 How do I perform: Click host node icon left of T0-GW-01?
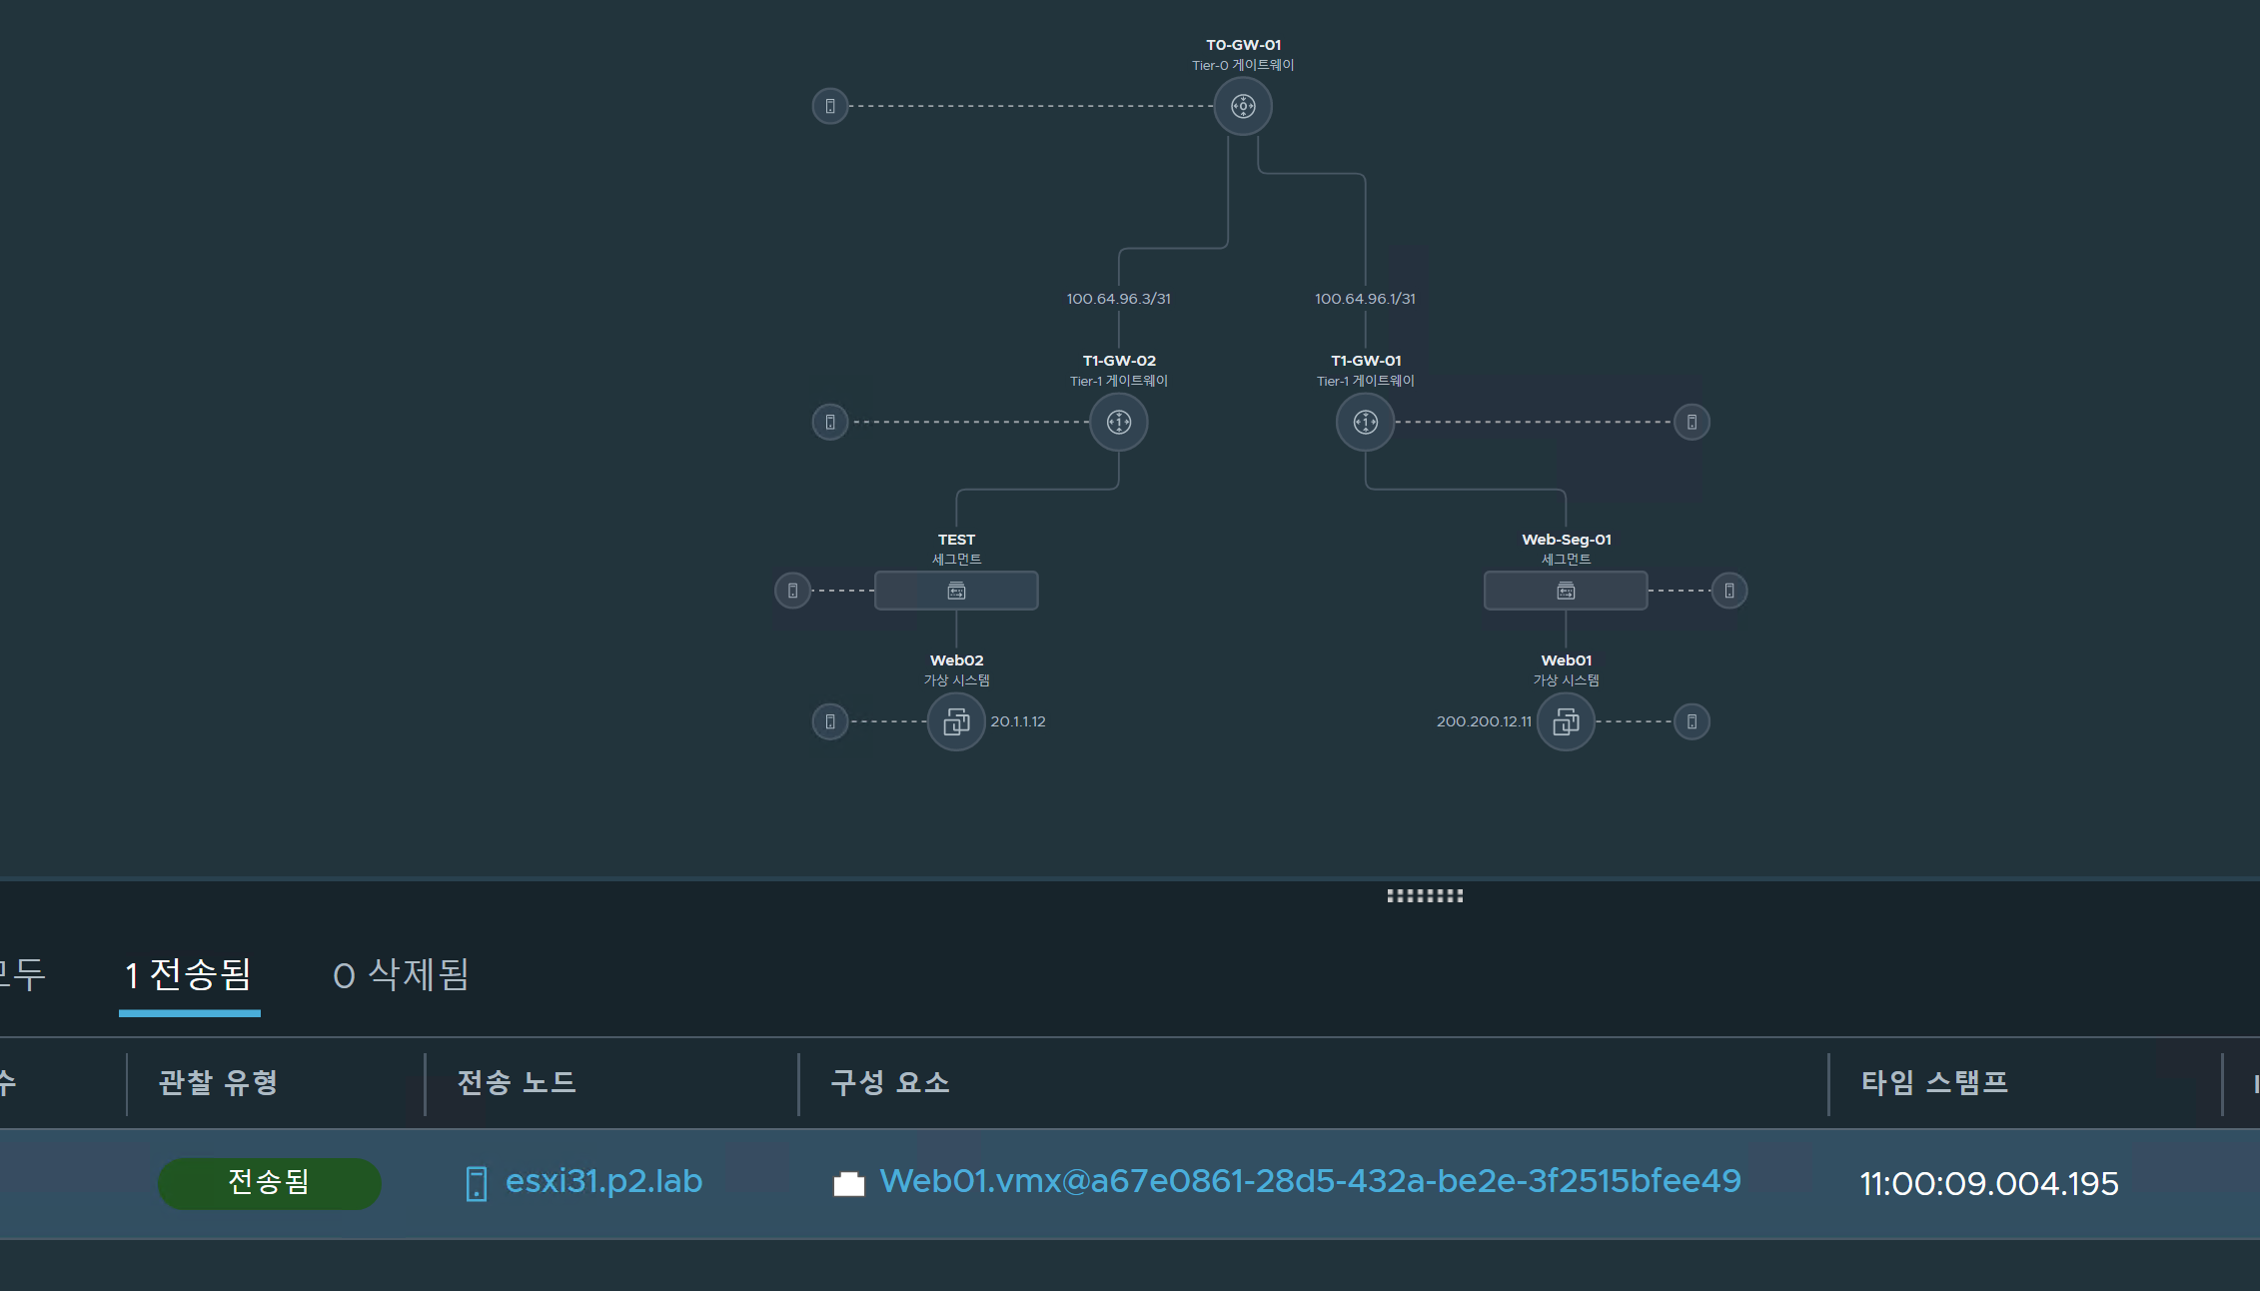point(829,106)
